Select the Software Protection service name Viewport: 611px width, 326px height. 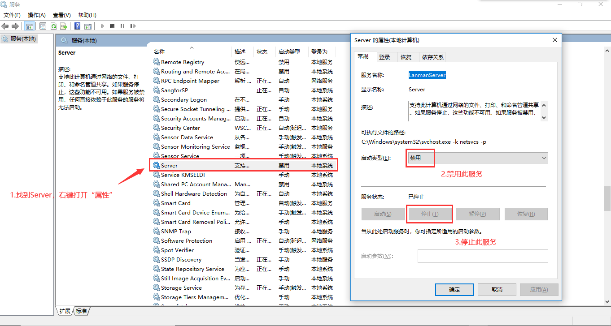click(x=187, y=240)
